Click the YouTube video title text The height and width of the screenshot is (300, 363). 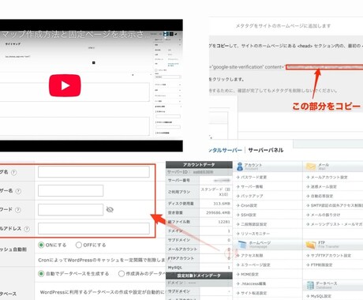coord(76,34)
